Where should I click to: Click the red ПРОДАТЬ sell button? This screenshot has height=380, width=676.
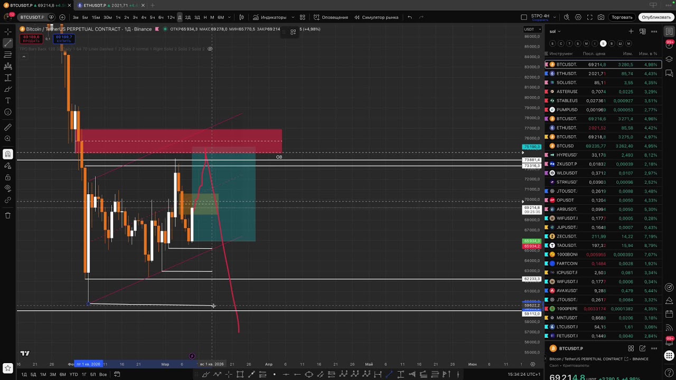tap(32, 39)
